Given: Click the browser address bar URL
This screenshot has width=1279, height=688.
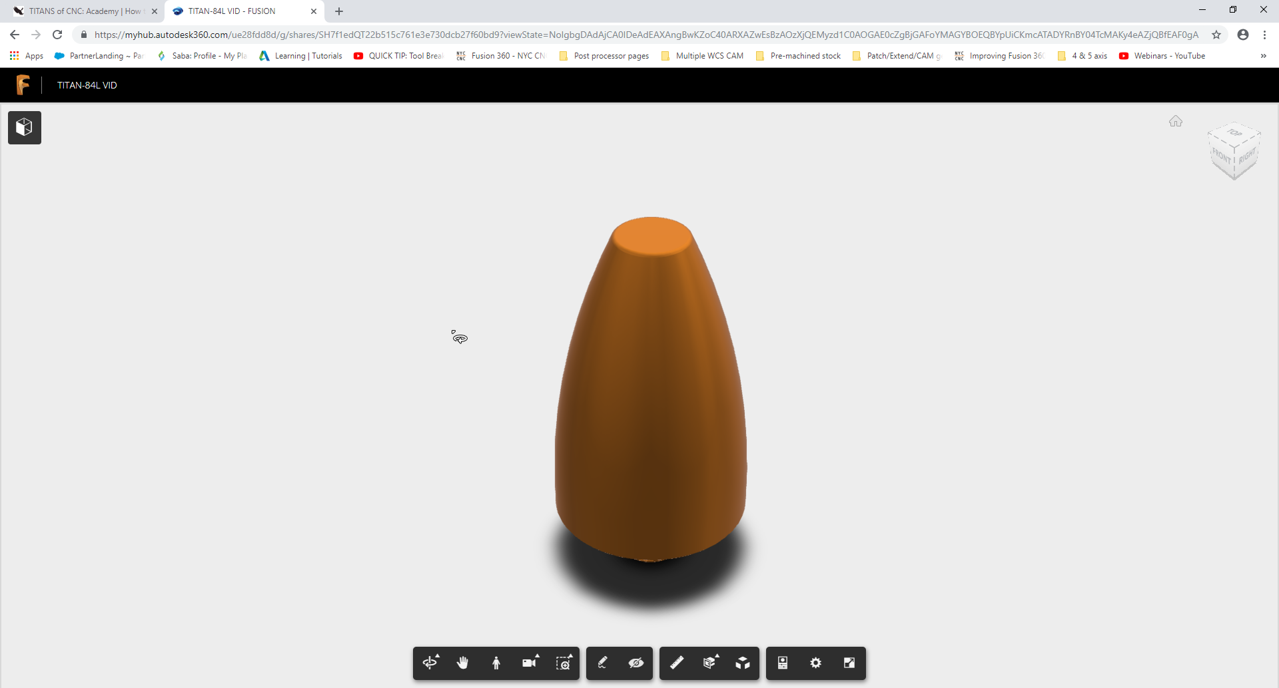Looking at the screenshot, I should (646, 35).
